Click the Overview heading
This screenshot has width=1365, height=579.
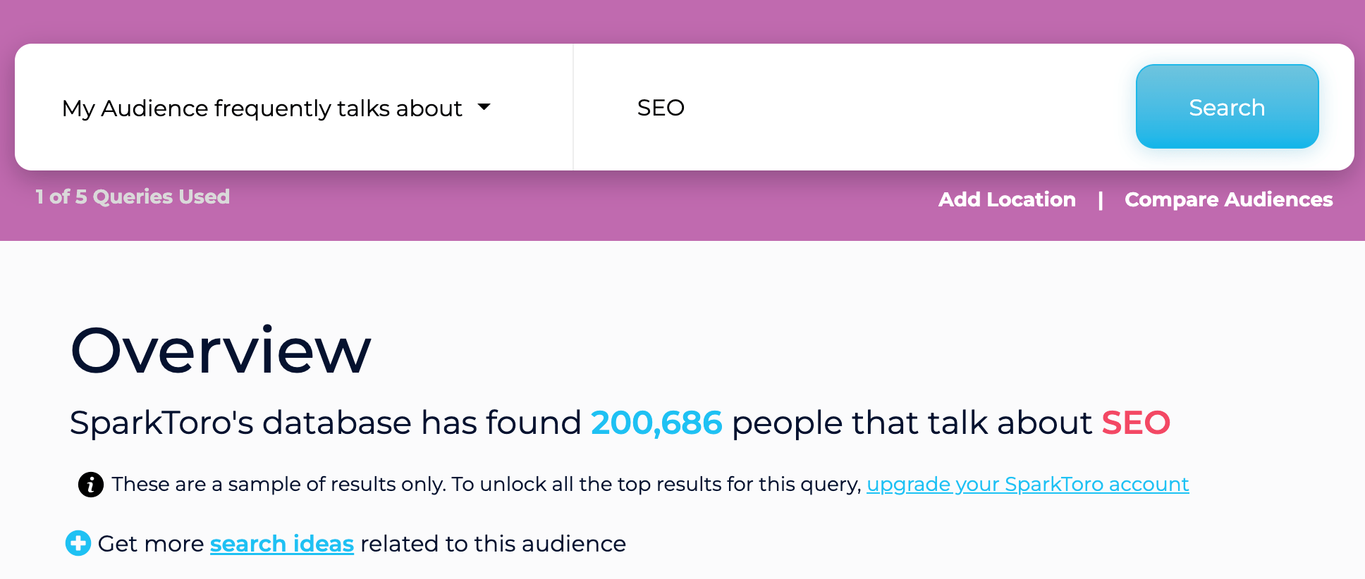[x=221, y=350]
